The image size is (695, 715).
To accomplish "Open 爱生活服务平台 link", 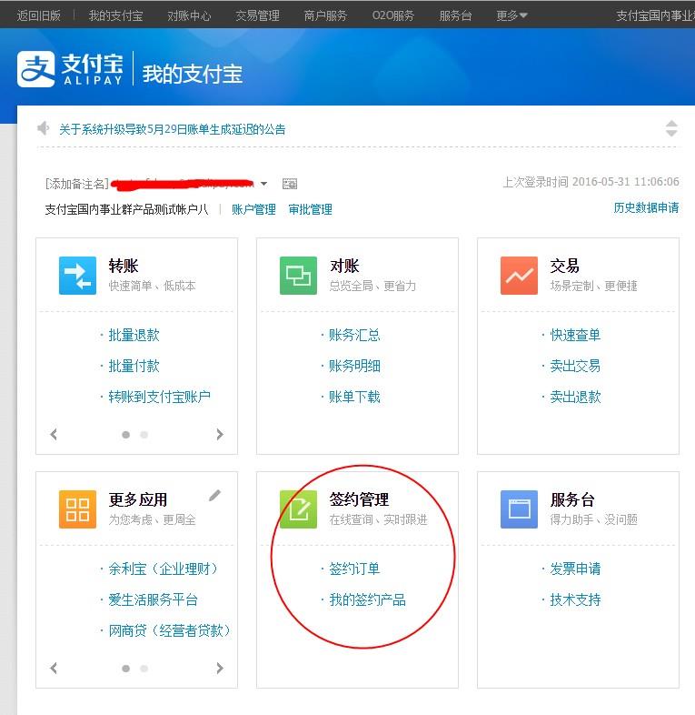I will 153,599.
